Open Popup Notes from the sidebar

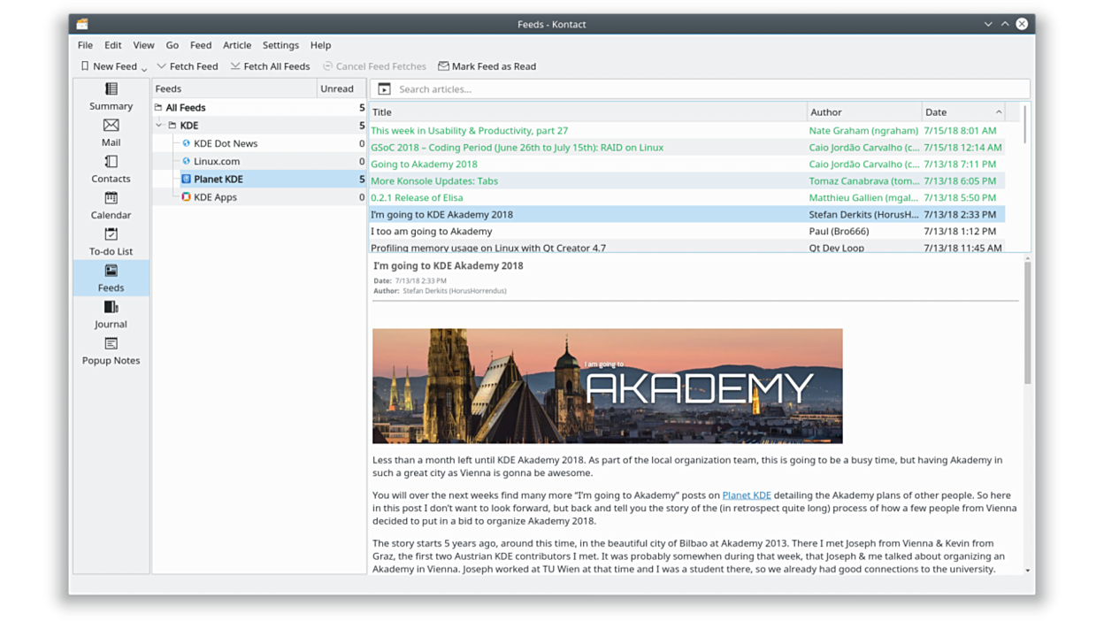[111, 350]
